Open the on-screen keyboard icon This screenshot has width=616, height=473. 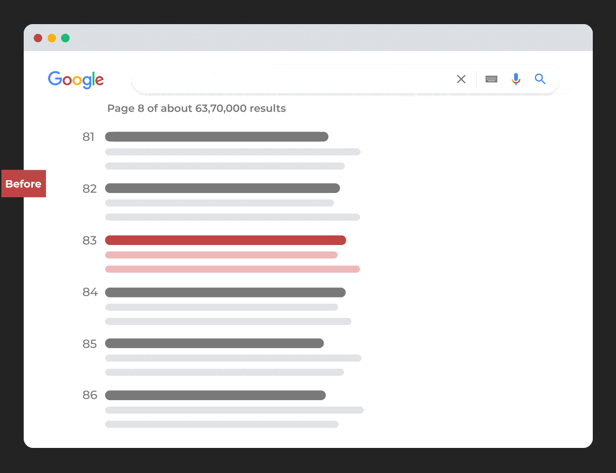pyautogui.click(x=491, y=79)
